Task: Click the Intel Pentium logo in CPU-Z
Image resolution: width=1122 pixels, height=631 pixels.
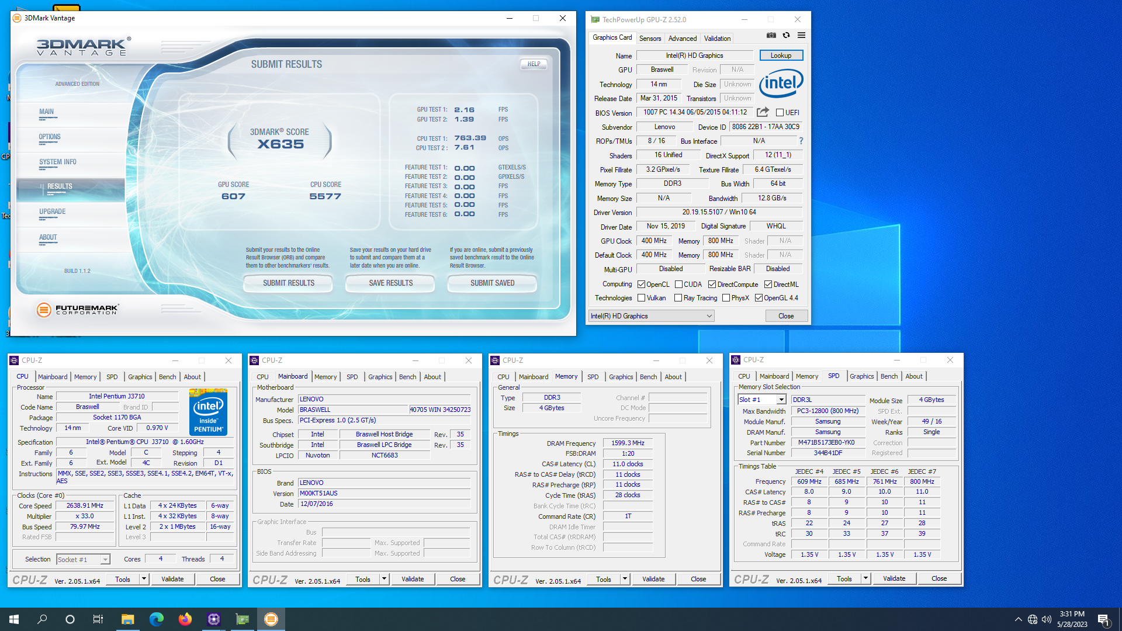Action: pos(209,412)
